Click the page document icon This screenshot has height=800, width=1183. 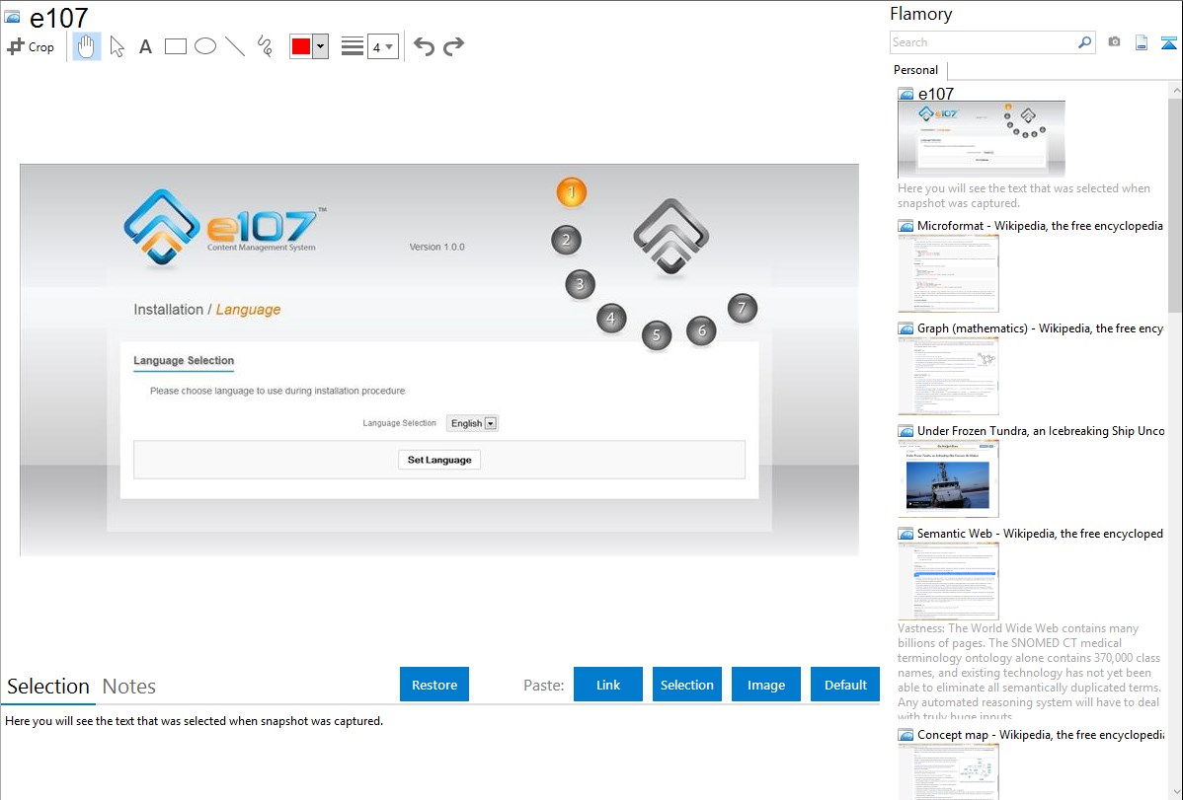[x=1142, y=42]
